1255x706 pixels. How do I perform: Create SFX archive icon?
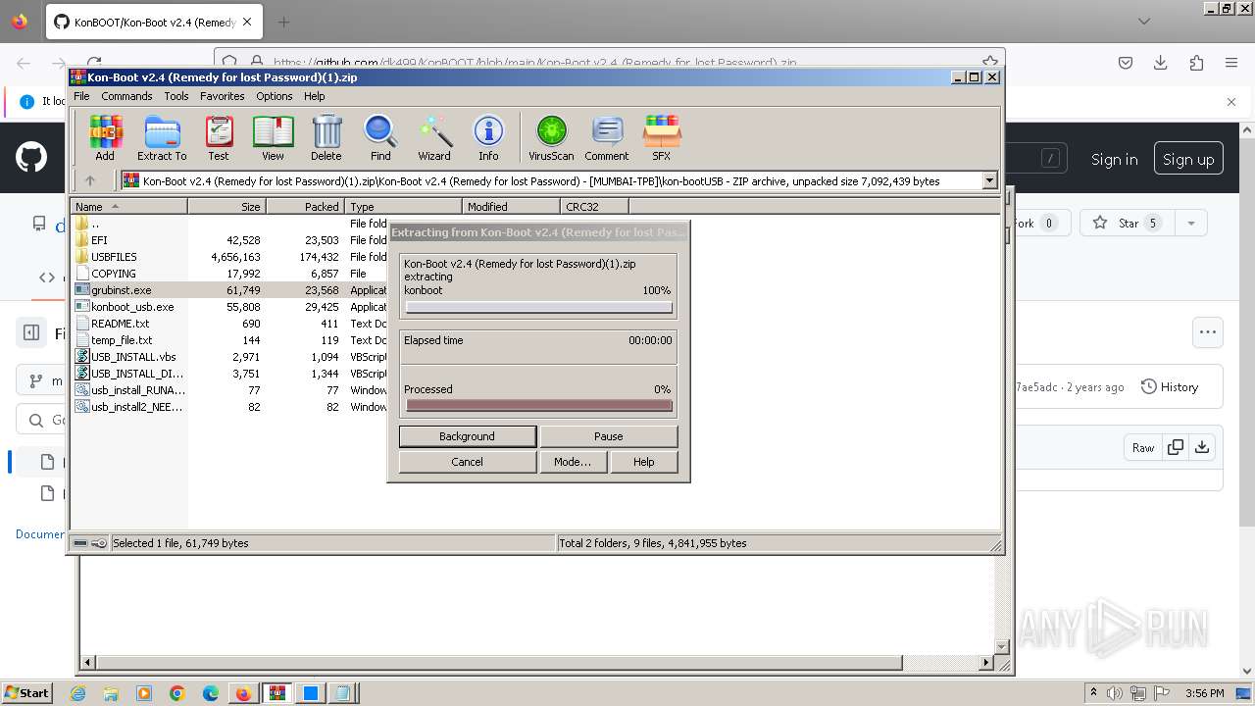[x=662, y=137]
